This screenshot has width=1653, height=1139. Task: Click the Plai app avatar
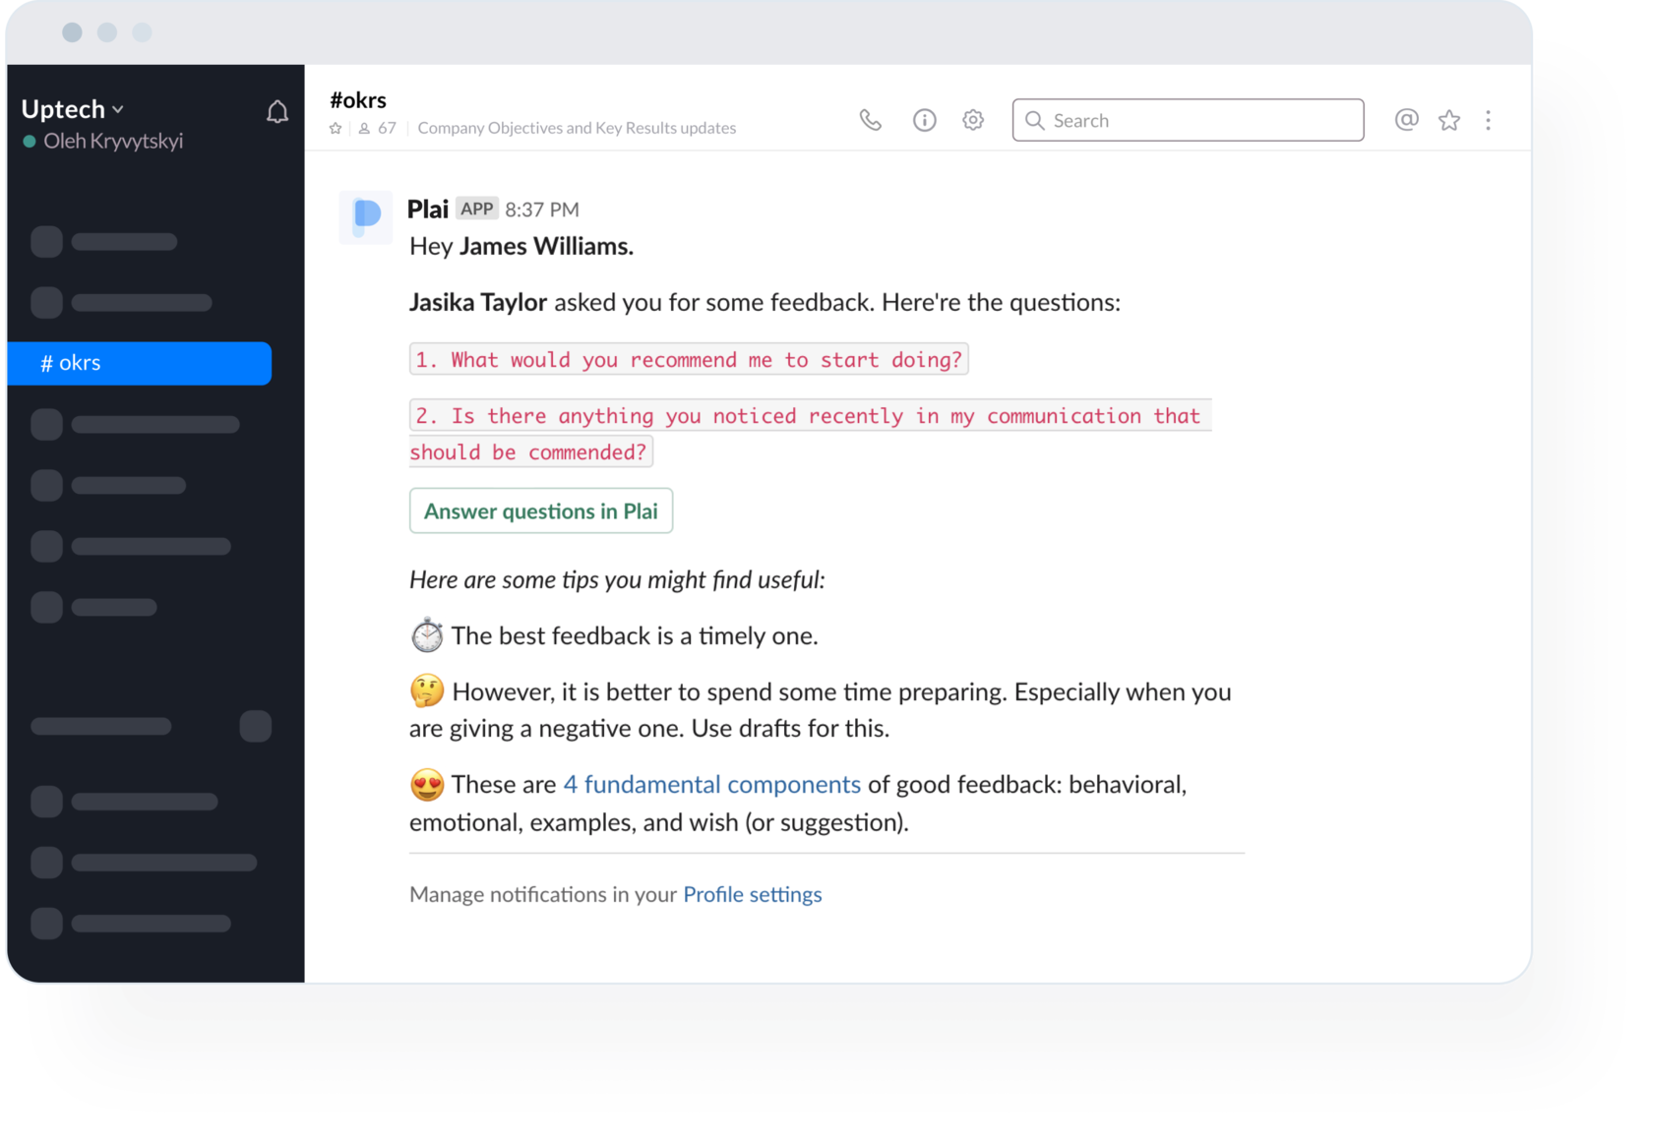tap(366, 216)
